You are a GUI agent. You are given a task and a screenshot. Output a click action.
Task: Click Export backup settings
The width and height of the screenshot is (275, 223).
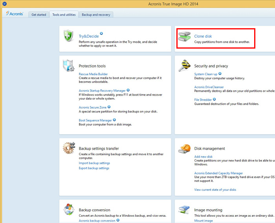pos(94,168)
